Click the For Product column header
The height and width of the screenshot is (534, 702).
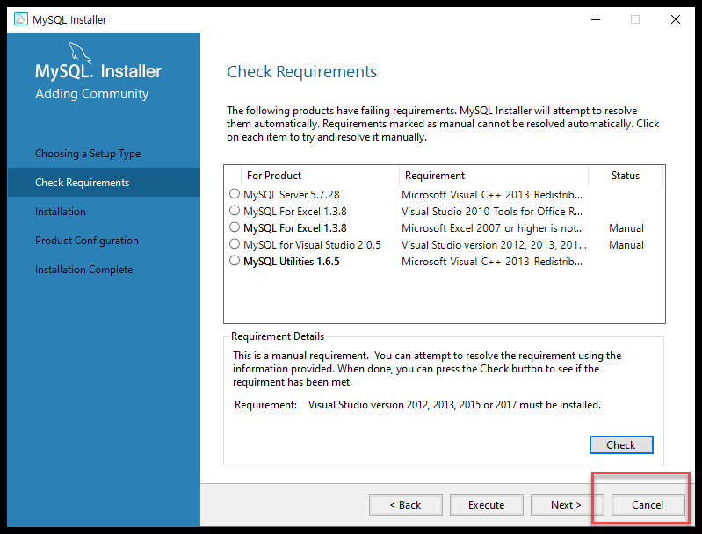tap(320, 176)
